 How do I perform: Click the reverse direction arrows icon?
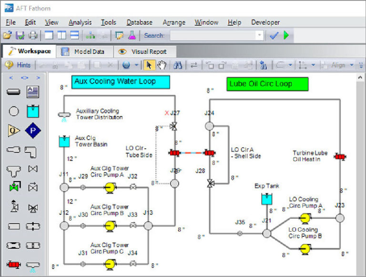[x=194, y=65]
